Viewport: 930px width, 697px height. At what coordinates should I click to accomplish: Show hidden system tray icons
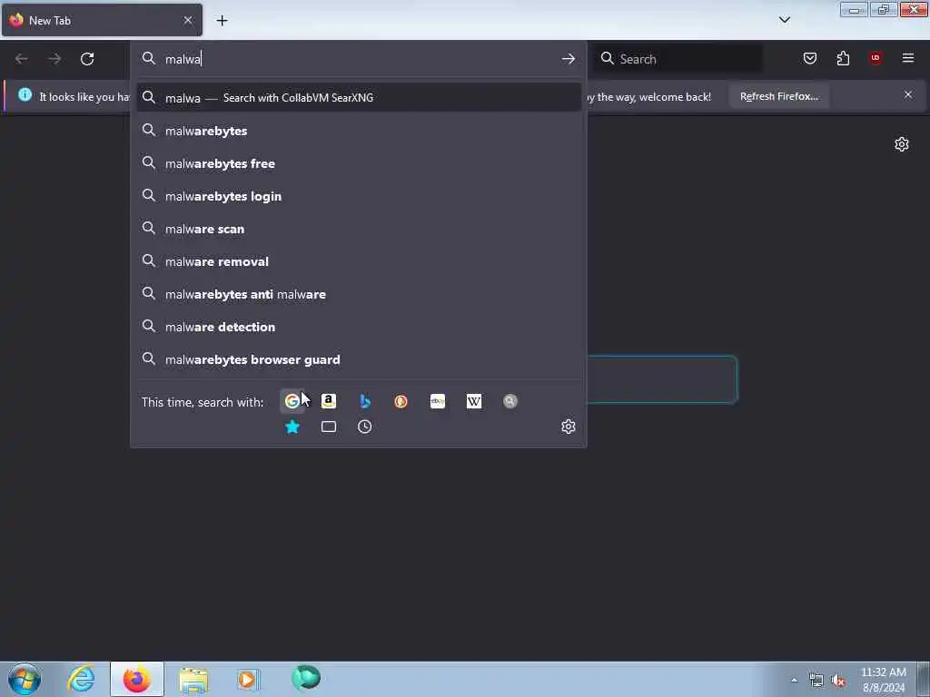click(794, 680)
